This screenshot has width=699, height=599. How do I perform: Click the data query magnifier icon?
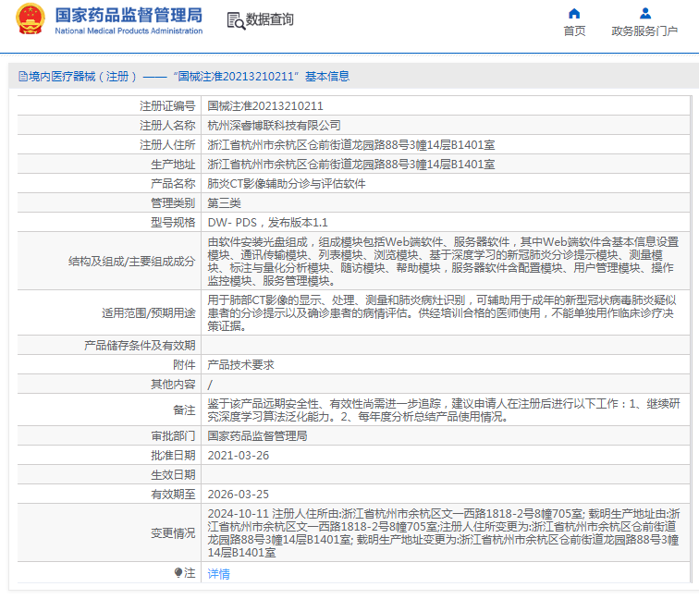[236, 20]
